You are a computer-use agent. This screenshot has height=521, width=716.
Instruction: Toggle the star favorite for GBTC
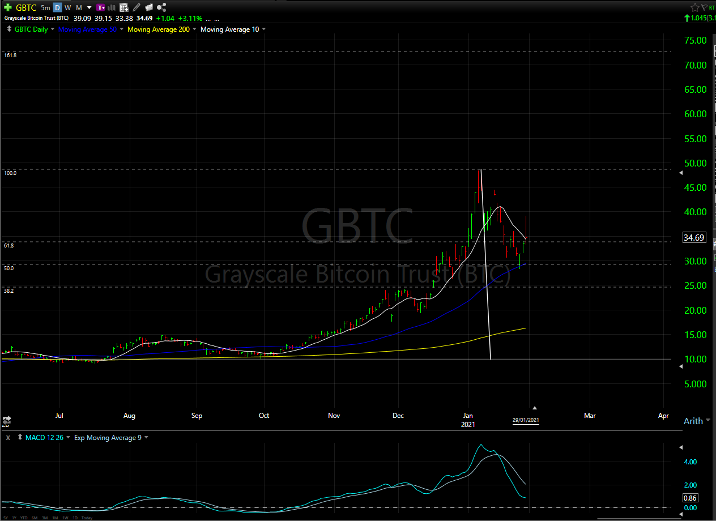pyautogui.click(x=694, y=7)
